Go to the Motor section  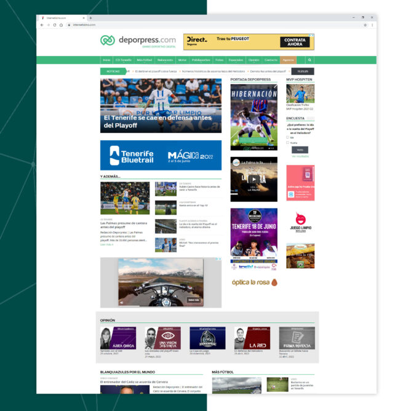[x=182, y=60]
